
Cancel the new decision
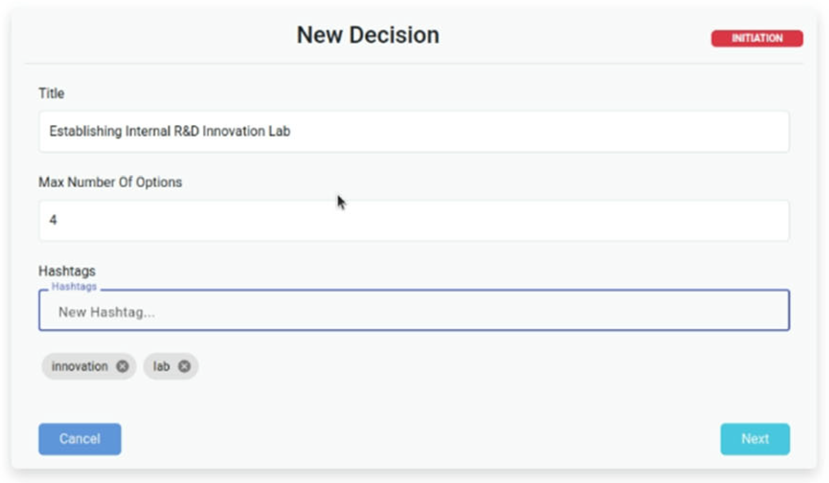click(x=80, y=439)
